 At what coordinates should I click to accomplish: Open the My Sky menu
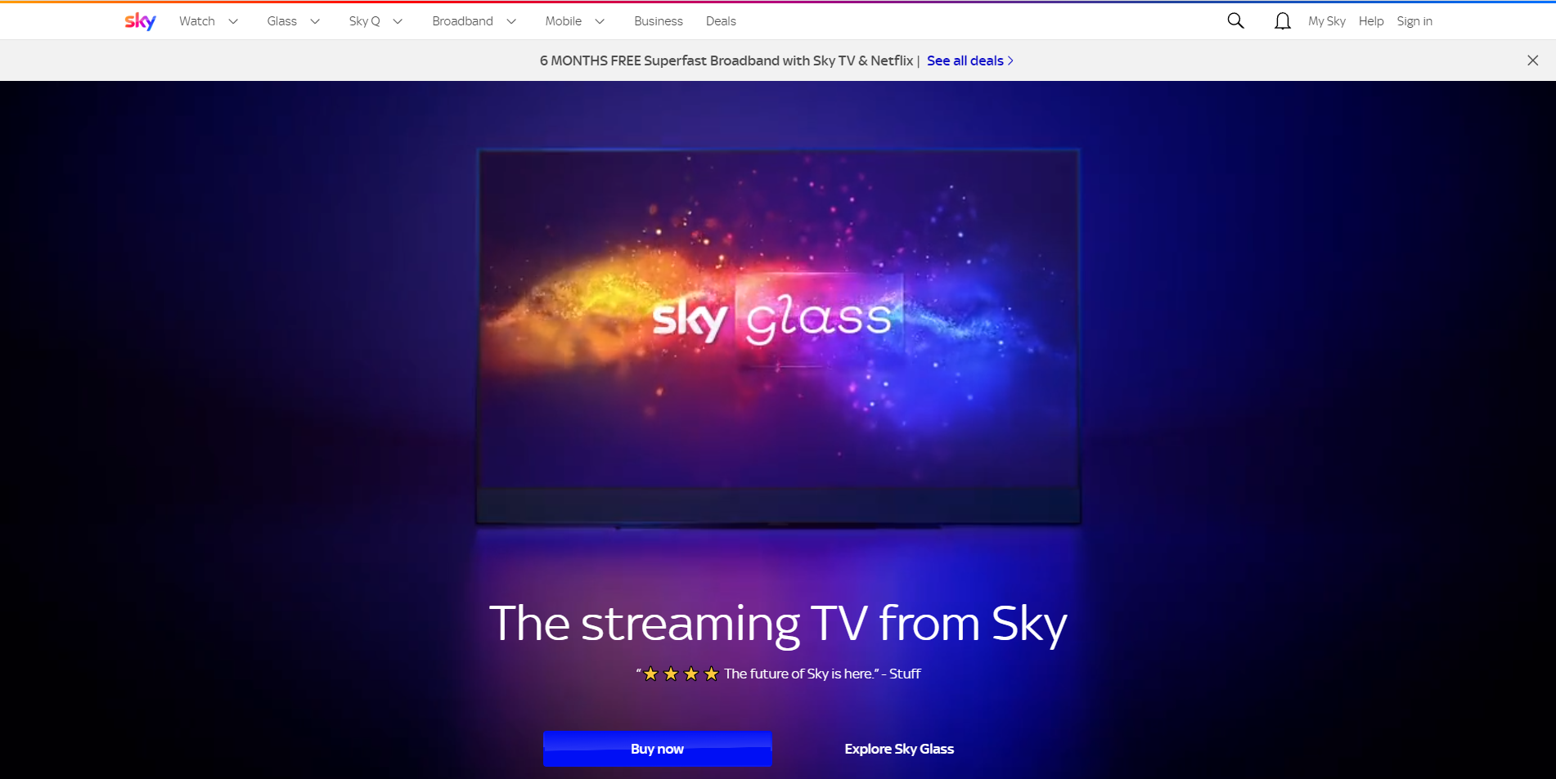(1326, 21)
